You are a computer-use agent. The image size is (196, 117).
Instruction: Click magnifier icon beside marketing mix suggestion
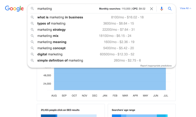point(32,36)
